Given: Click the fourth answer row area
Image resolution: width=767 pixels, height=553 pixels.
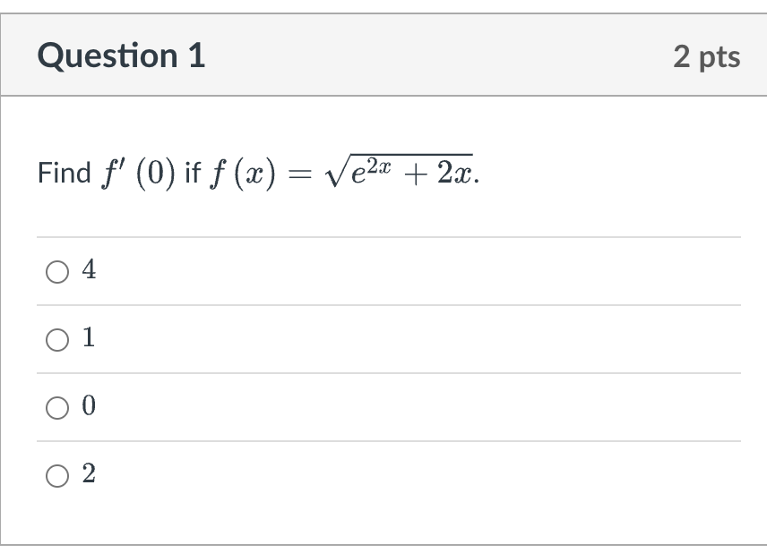Looking at the screenshot, I should [358, 475].
